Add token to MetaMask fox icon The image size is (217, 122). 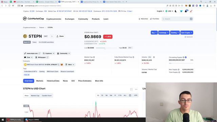[x=62, y=65]
